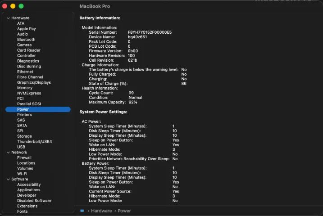Click state of charge value 86

[184, 84]
